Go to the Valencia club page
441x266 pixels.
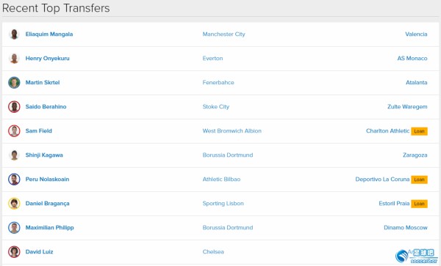(x=416, y=34)
